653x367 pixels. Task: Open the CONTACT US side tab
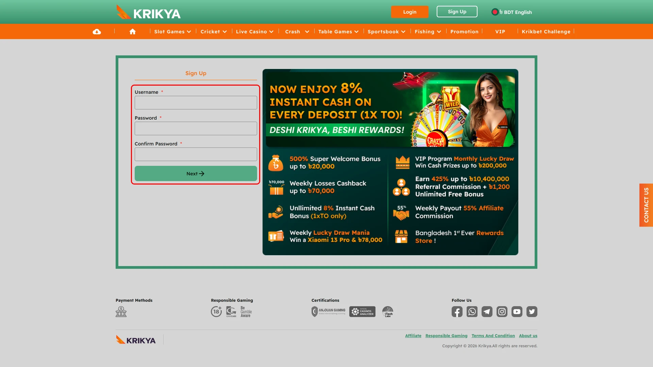click(646, 205)
